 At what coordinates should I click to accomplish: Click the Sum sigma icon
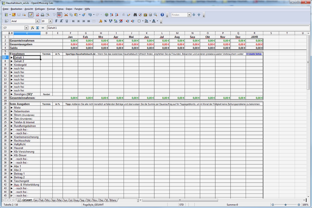coord(37,28)
